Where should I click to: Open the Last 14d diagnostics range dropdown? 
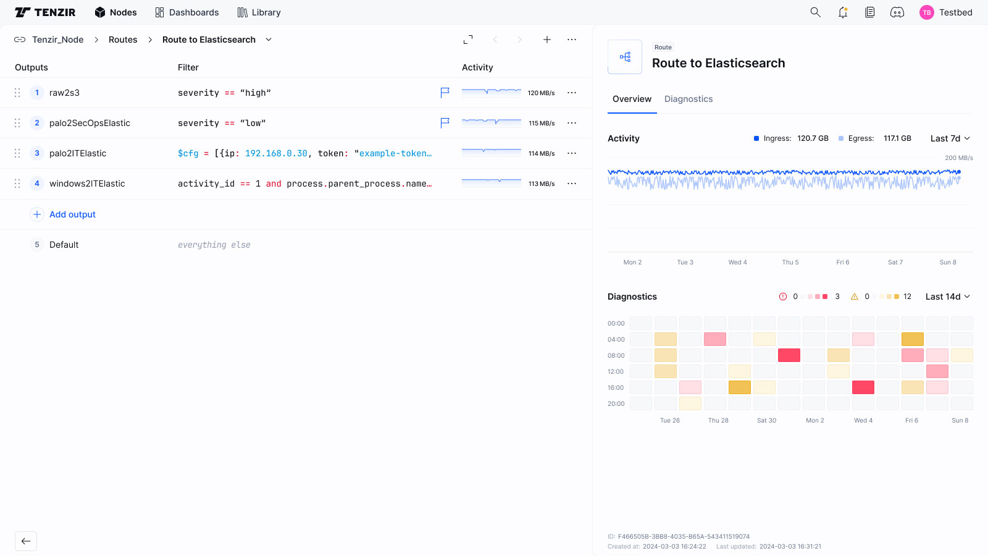[947, 297]
